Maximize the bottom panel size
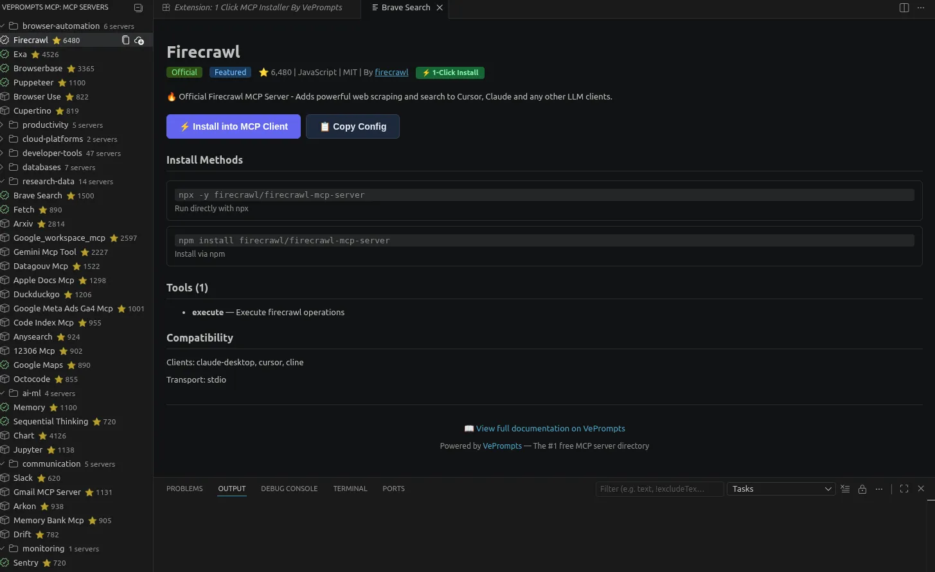 [x=904, y=489]
